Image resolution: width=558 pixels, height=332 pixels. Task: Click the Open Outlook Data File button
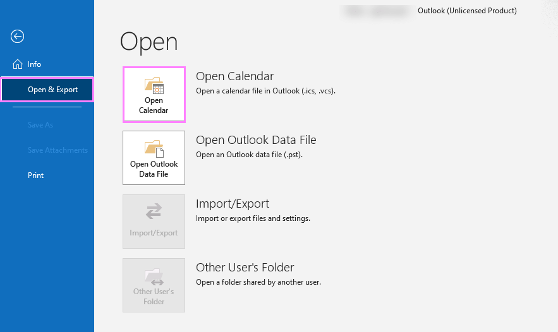[x=154, y=158]
